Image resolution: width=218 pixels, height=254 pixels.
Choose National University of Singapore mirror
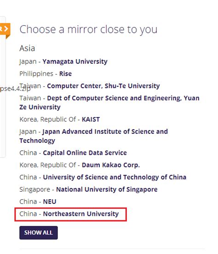[107, 189]
